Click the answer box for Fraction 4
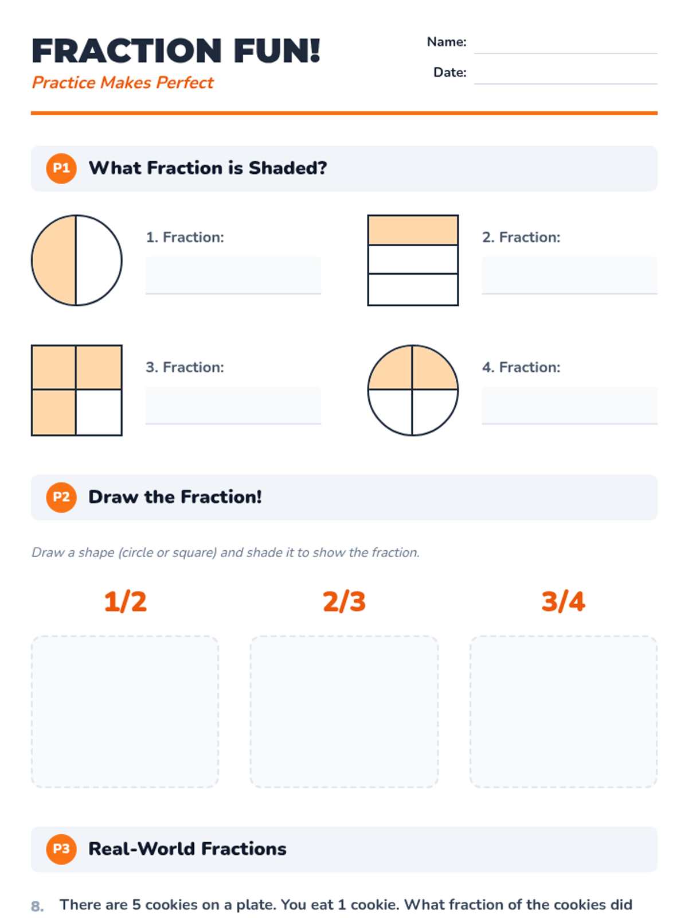The height and width of the screenshot is (918, 688). [x=569, y=405]
